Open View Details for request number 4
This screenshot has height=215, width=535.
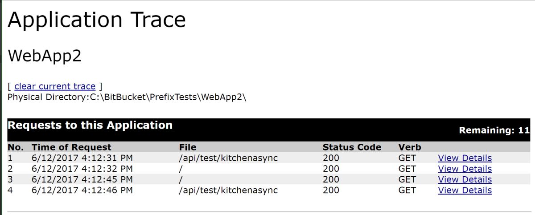(465, 190)
